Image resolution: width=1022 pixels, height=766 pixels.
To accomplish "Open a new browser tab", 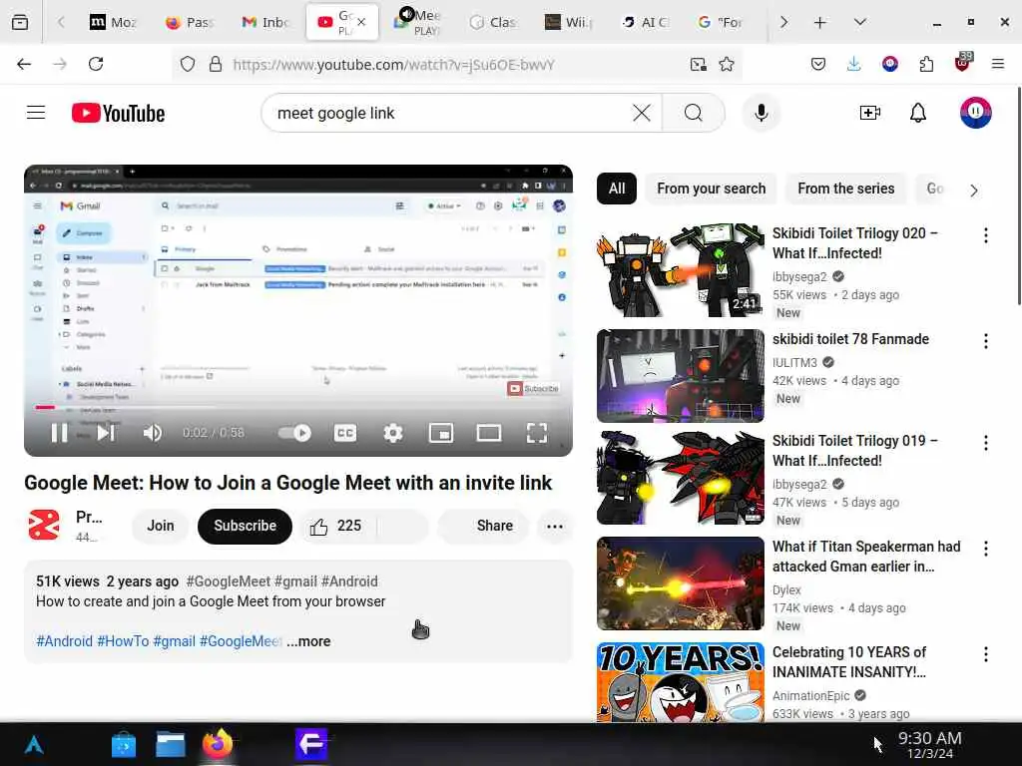I will point(820,22).
